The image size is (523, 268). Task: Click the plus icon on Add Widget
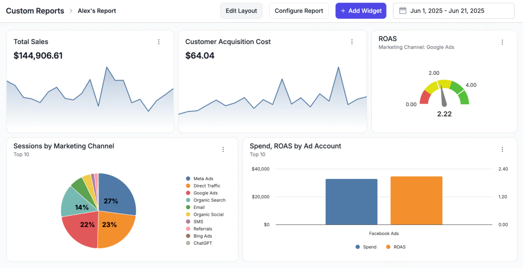point(343,11)
